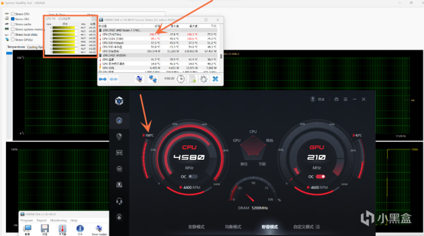
Task: Open the Program menu in HWiNFO
Action: coord(26,220)
